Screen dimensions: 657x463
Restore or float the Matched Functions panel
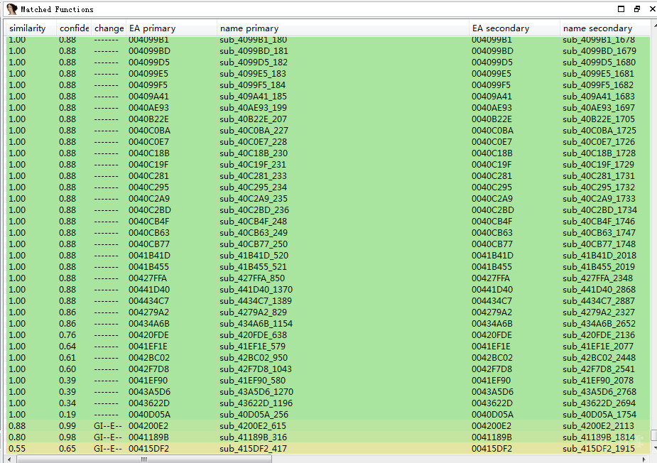(x=637, y=9)
